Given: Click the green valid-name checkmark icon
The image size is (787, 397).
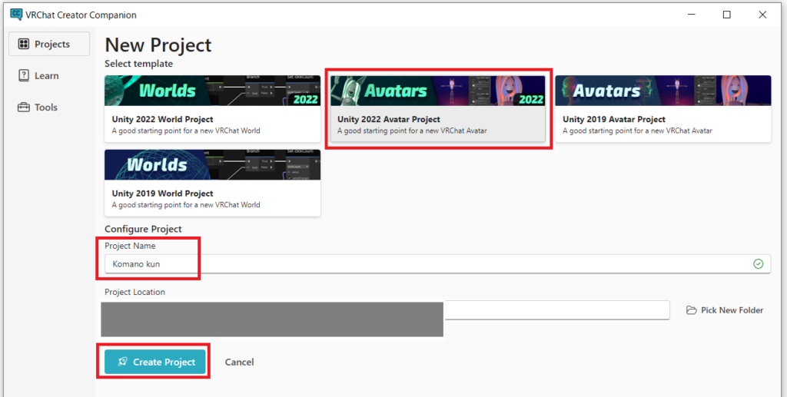Looking at the screenshot, I should (759, 263).
